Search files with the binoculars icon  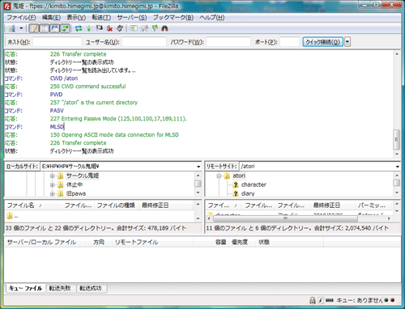tap(164, 28)
